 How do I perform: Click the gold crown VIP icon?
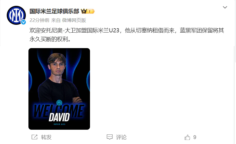click(84, 11)
